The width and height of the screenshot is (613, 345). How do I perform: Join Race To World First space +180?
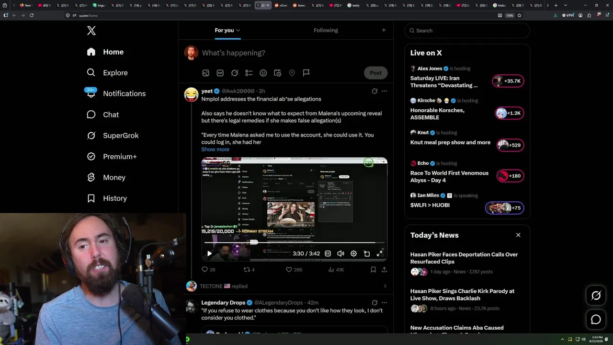(511, 176)
